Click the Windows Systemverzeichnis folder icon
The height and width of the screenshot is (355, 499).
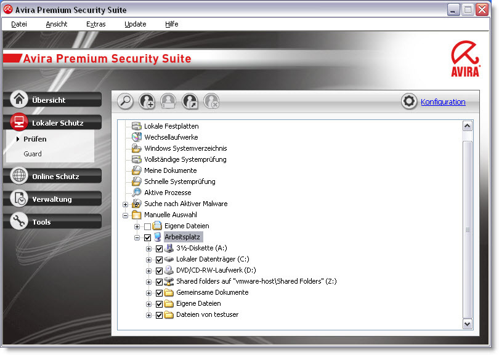(137, 148)
